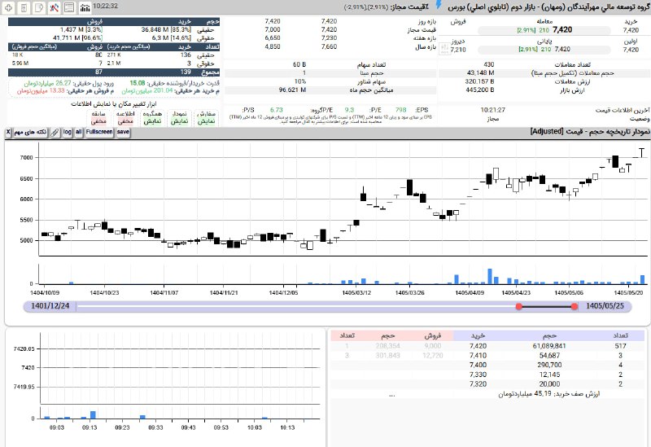Click buy price 7,400 in order book
The height and width of the screenshot is (447, 651).
pyautogui.click(x=478, y=365)
